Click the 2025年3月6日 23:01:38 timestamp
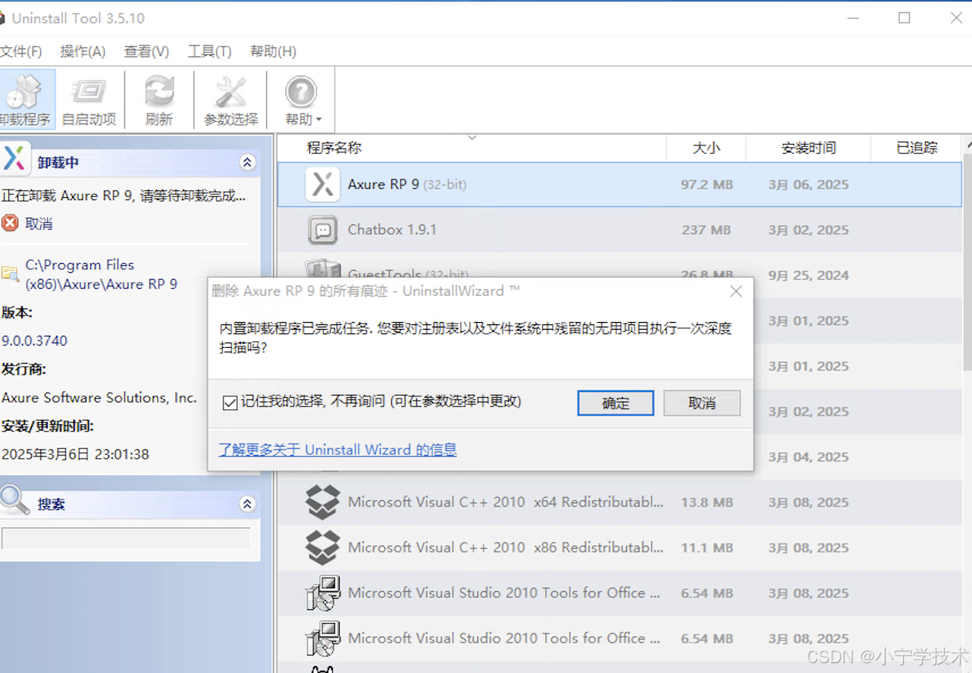This screenshot has height=673, width=972. pyautogui.click(x=75, y=454)
